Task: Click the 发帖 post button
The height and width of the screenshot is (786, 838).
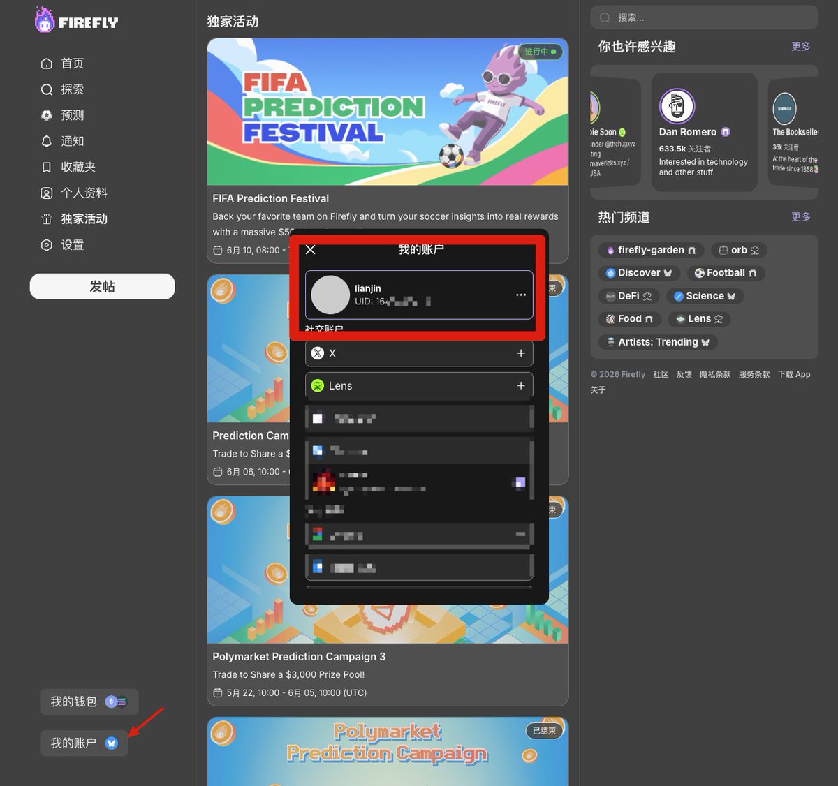Action: point(102,286)
